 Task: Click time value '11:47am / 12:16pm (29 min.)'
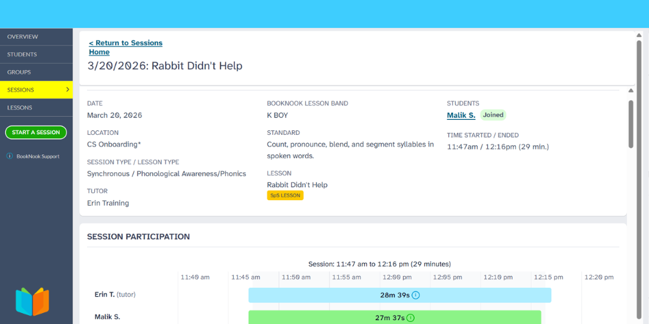[x=498, y=146]
